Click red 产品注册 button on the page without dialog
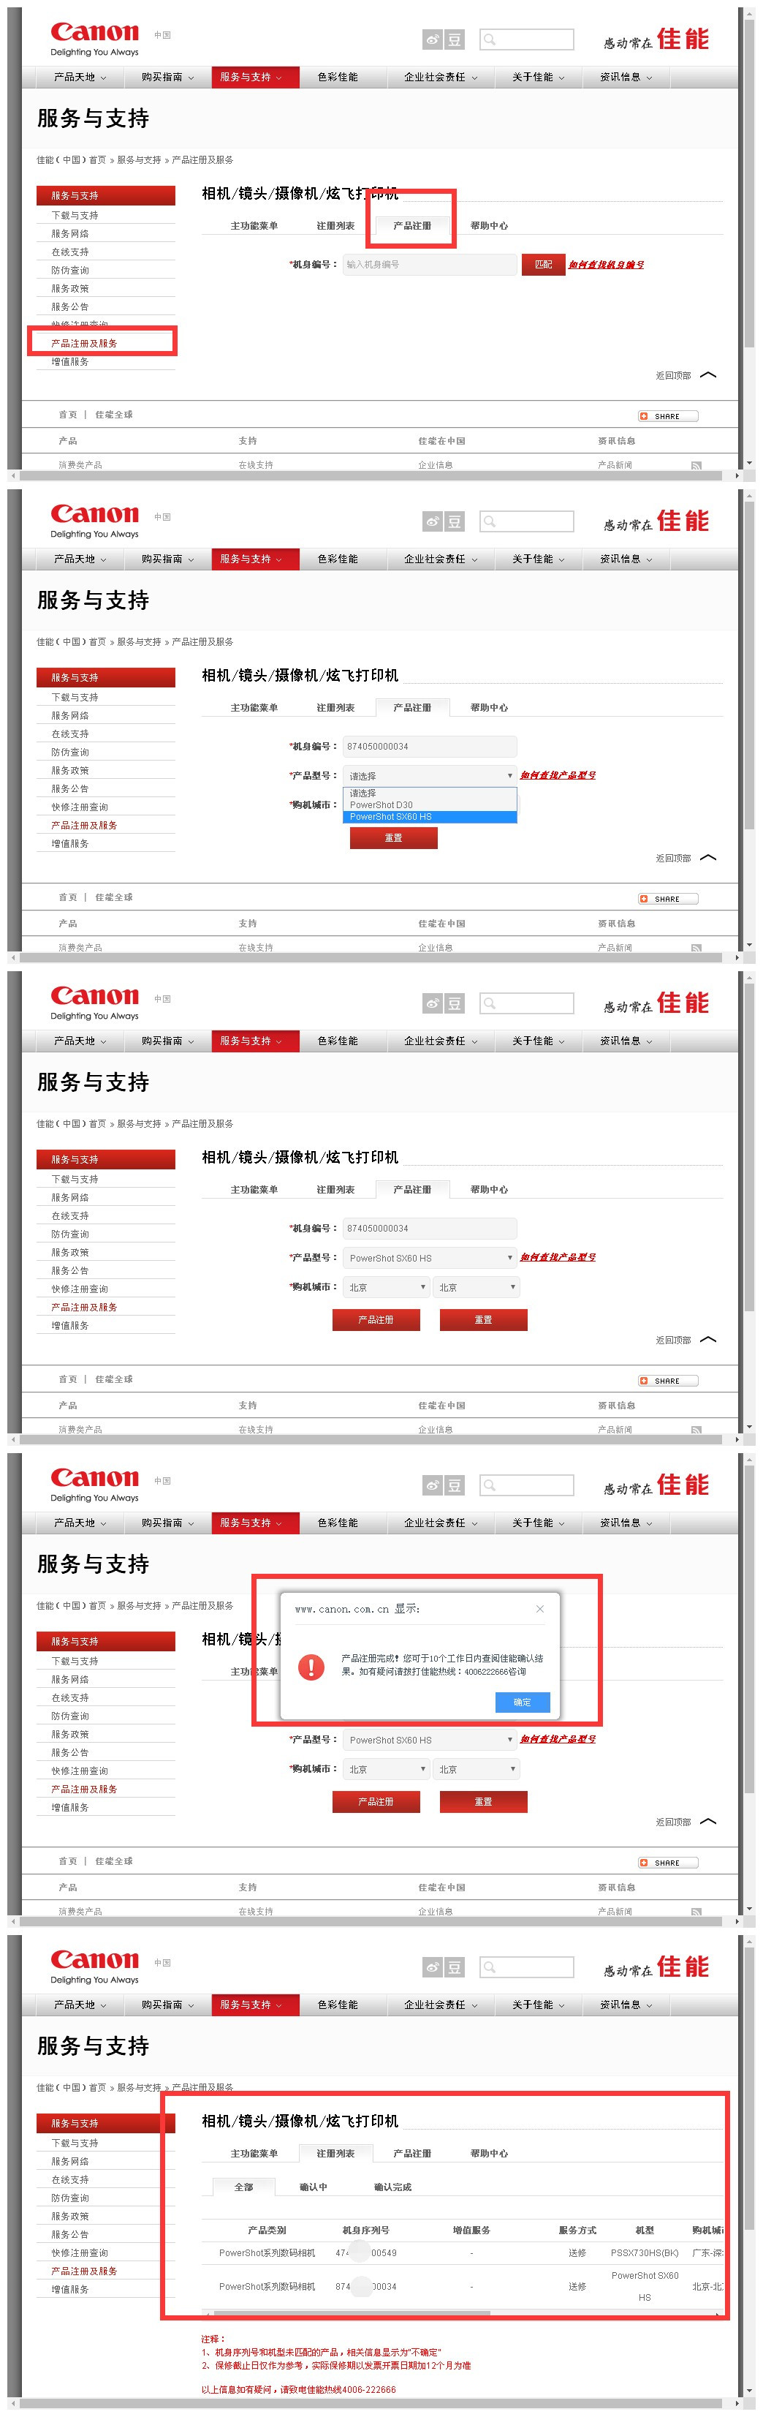Viewport: 763px width, 2417px height. 376,1320
